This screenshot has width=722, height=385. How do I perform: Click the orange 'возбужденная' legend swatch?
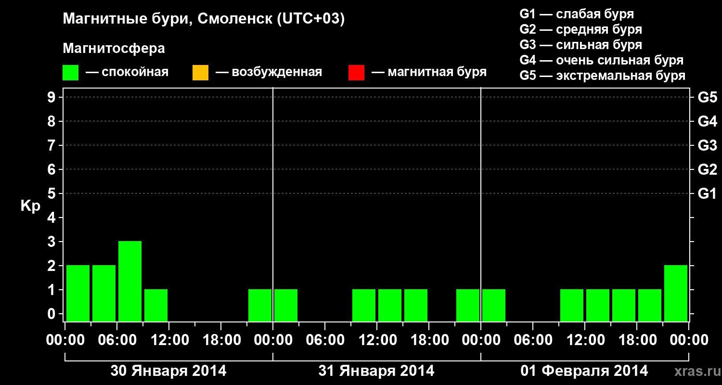pos(200,73)
